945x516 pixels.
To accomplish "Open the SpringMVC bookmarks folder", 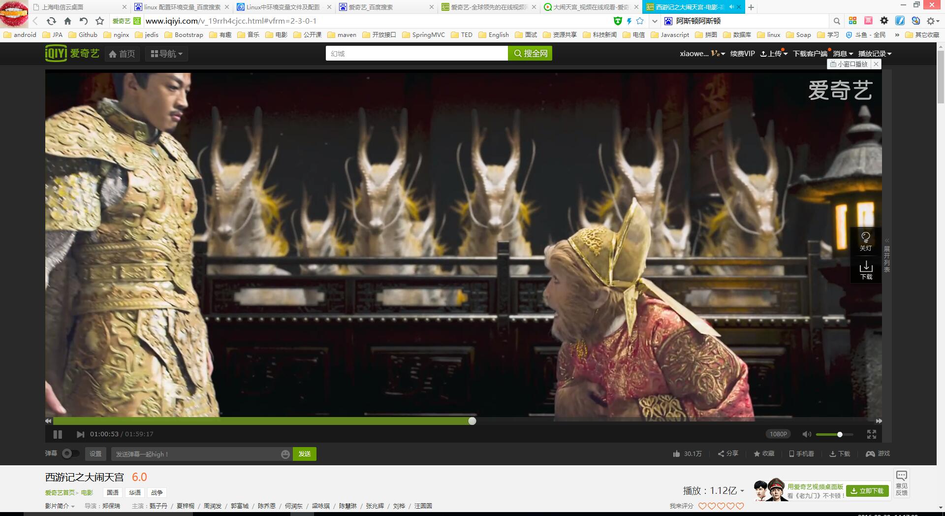I will 423,35.
